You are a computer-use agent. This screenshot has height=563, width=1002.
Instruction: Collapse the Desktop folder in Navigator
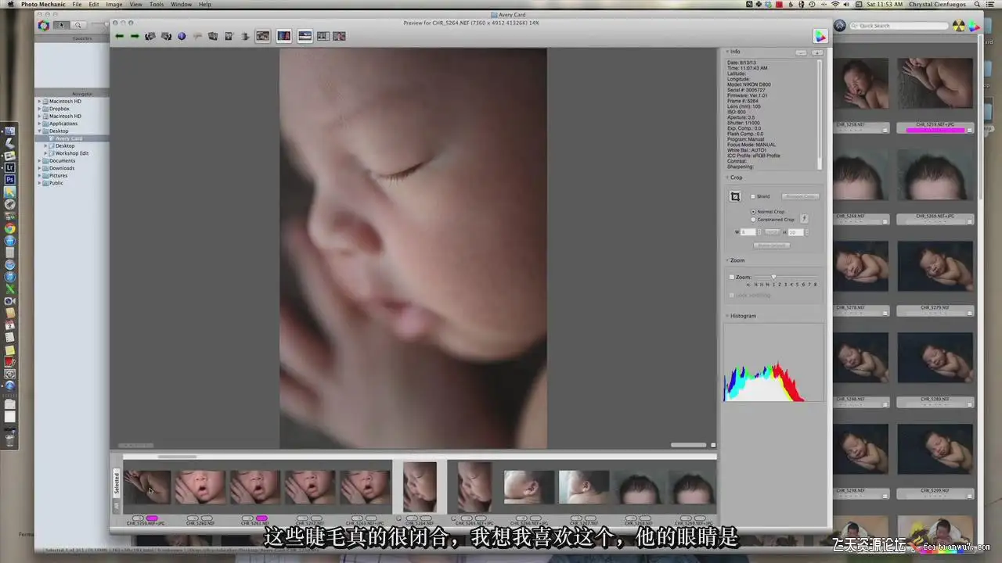click(x=40, y=131)
